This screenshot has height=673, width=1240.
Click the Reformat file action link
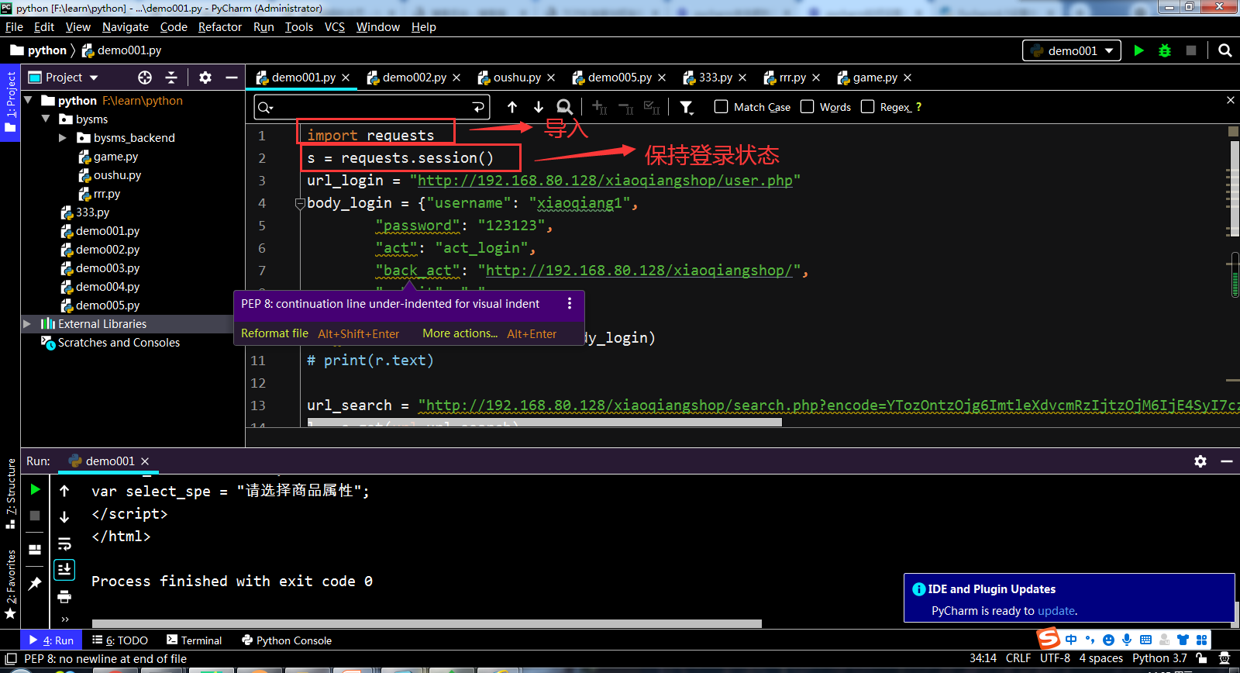tap(274, 333)
